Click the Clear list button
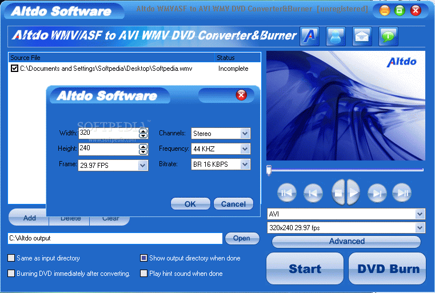The image size is (435, 293). point(110,221)
